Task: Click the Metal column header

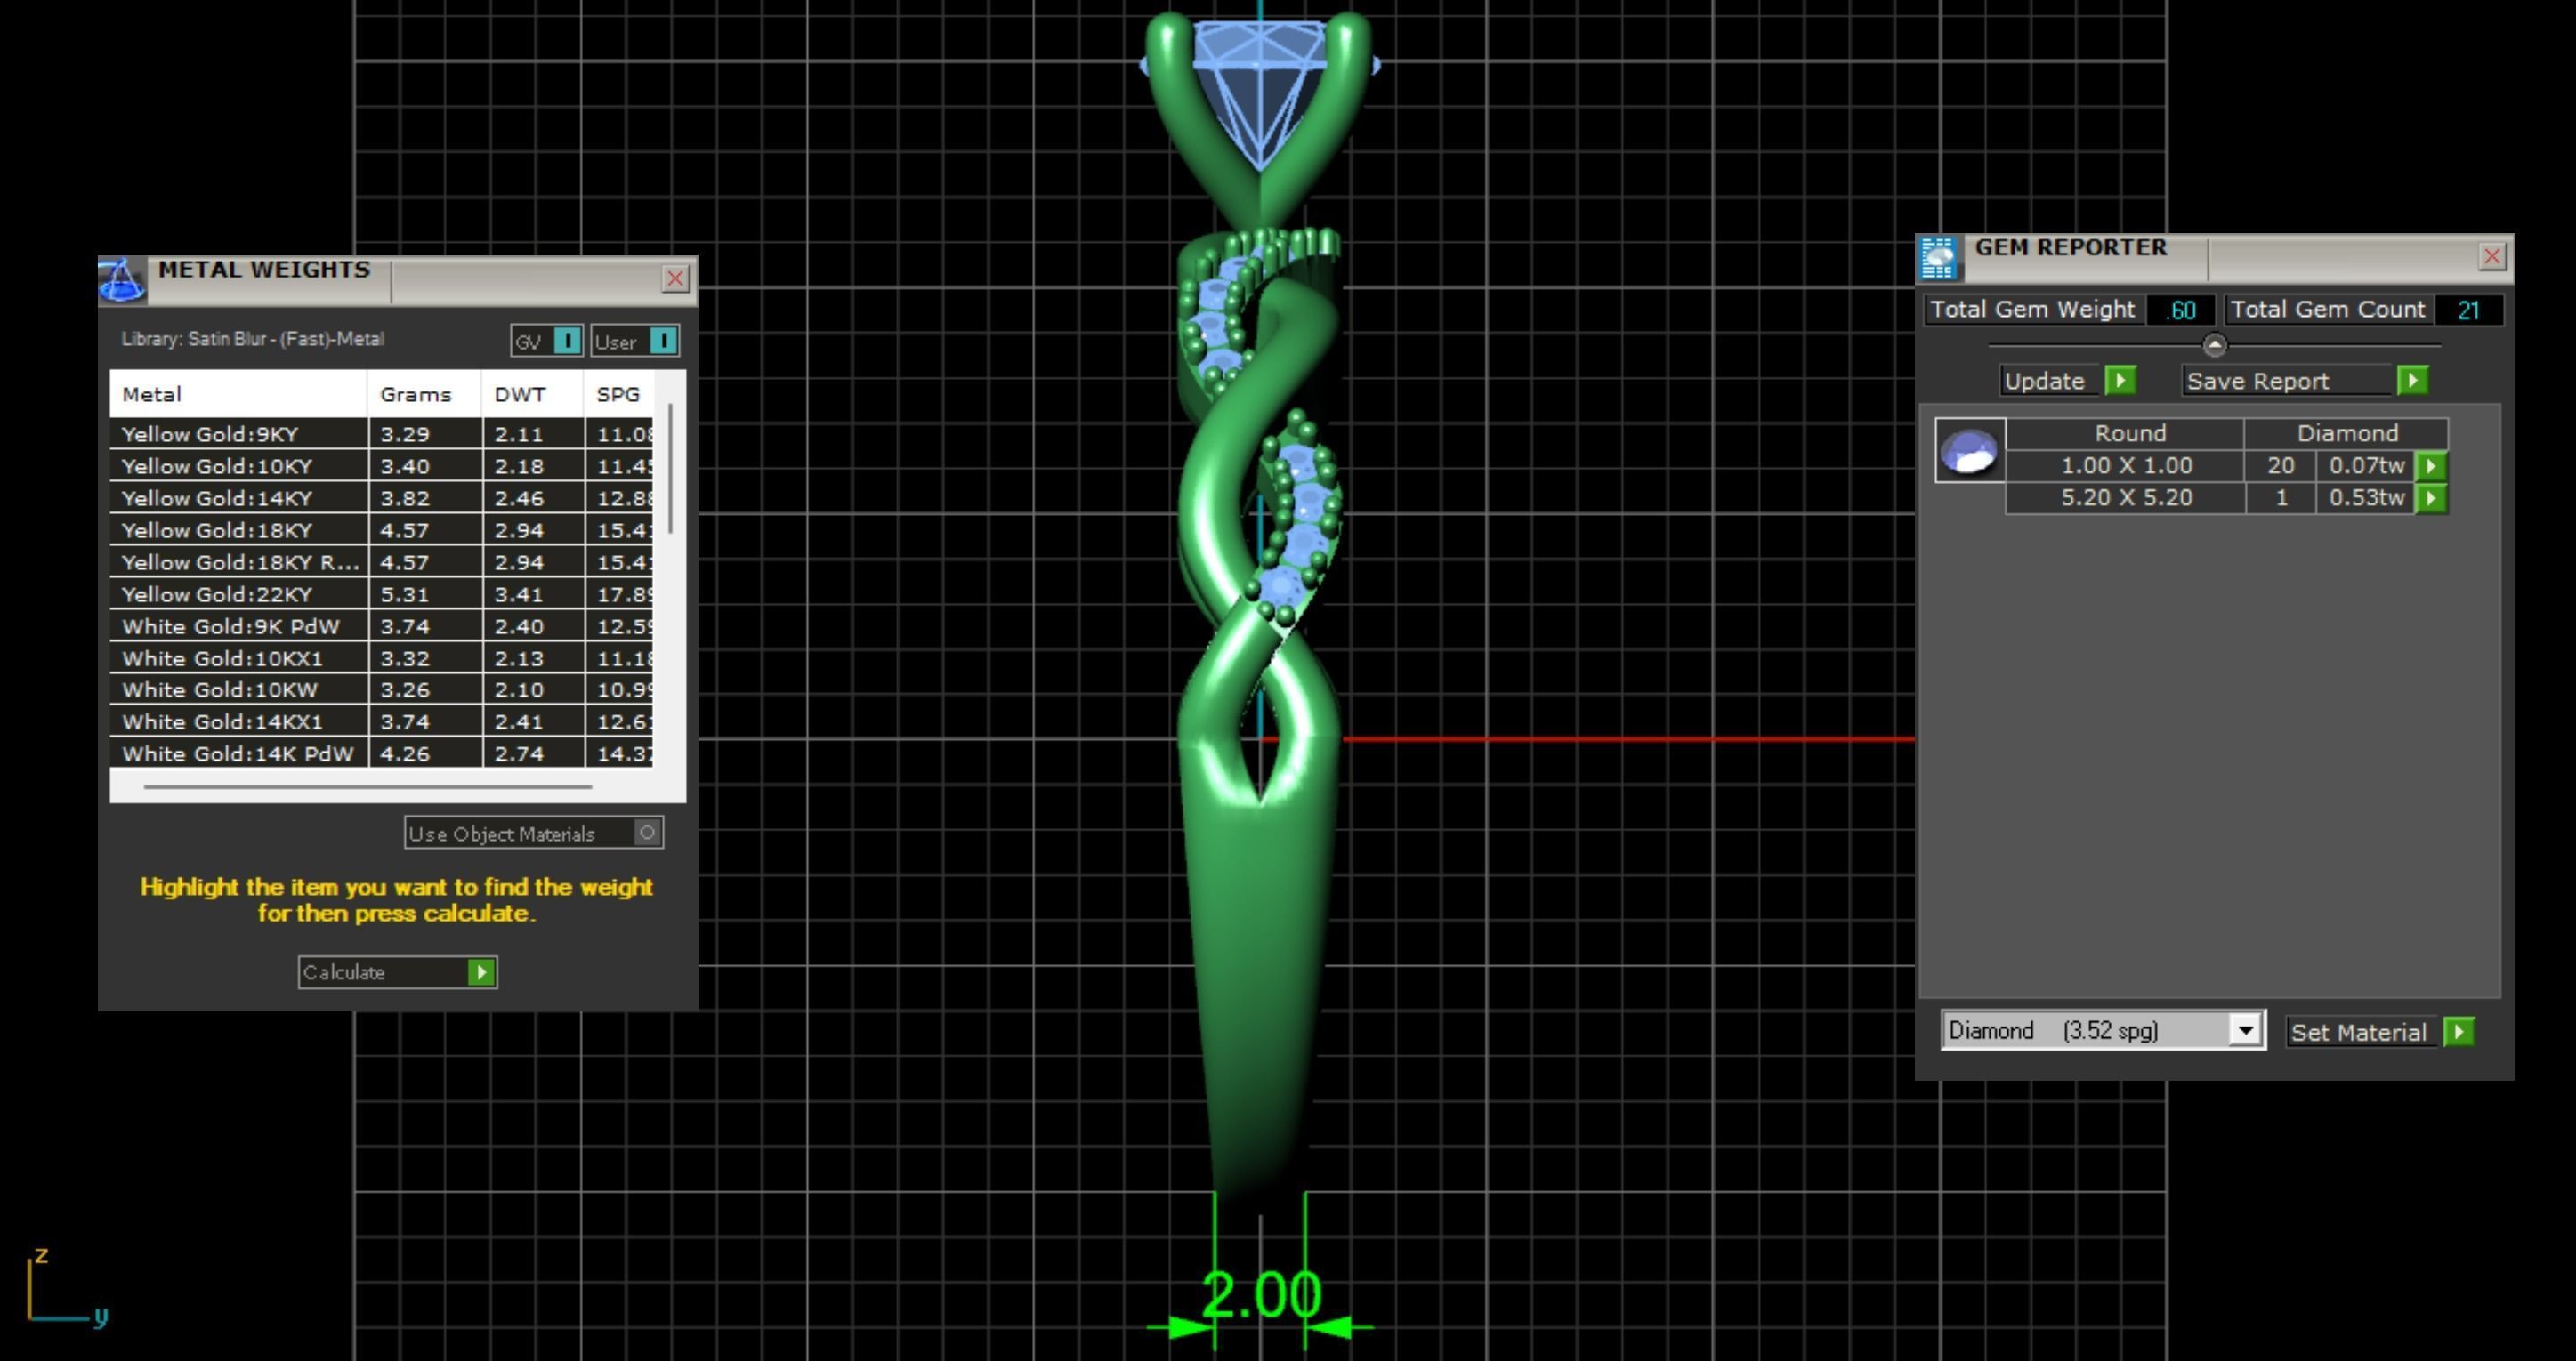Action: (238, 394)
